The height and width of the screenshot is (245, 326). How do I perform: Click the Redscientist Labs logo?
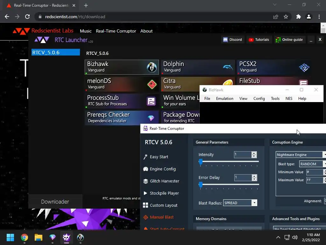click(43, 31)
